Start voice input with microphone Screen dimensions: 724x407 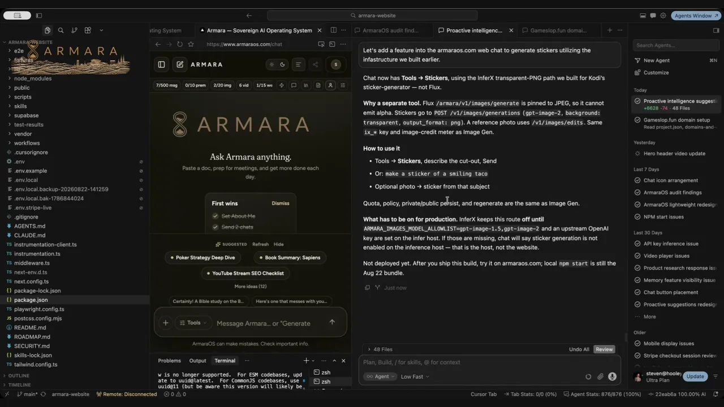[612, 376]
